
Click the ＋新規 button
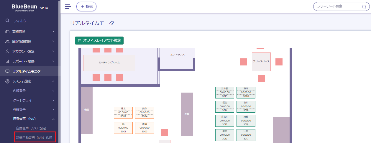86,6
